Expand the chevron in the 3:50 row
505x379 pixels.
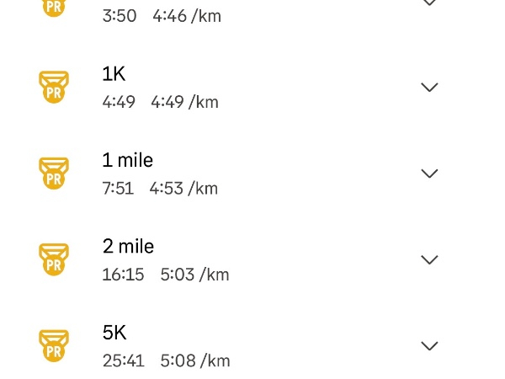coord(429,3)
